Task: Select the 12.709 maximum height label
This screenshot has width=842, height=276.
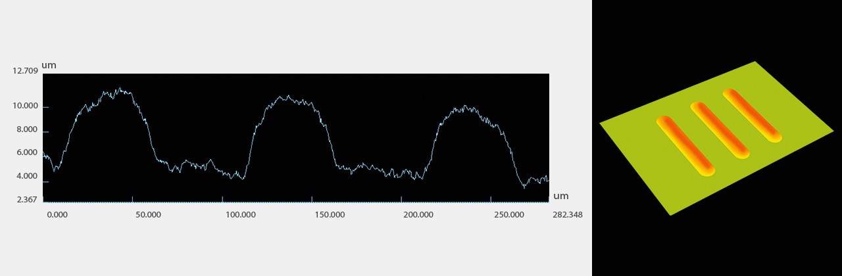Action: pyautogui.click(x=25, y=70)
